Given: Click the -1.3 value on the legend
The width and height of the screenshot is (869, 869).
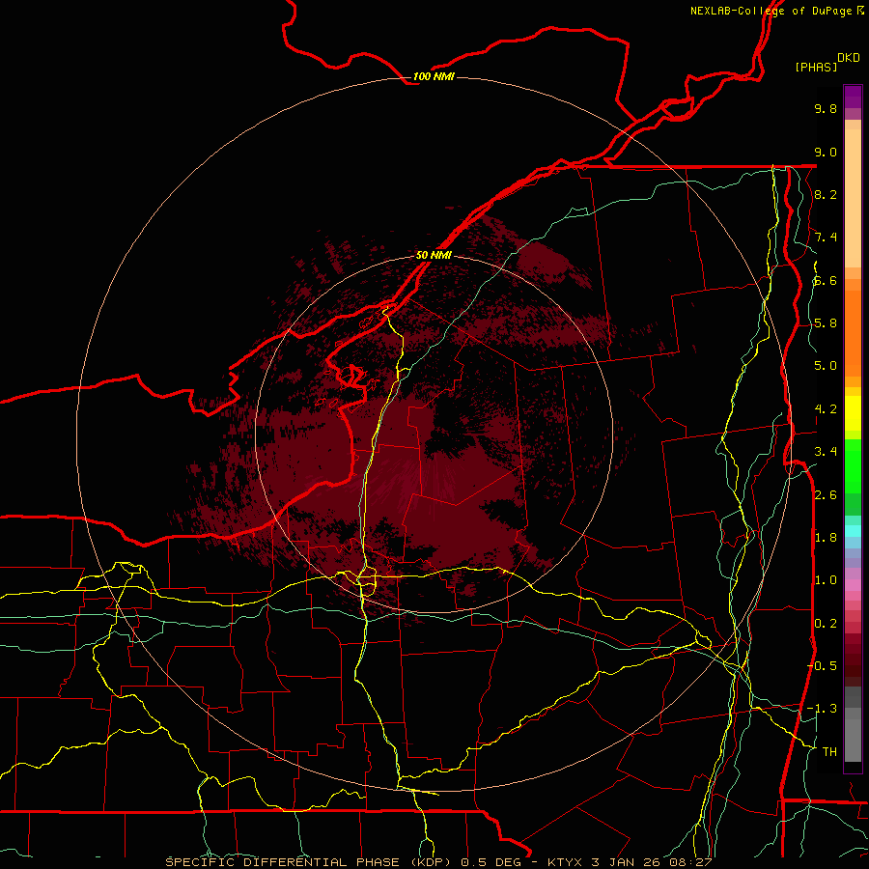Looking at the screenshot, I should (x=822, y=709).
